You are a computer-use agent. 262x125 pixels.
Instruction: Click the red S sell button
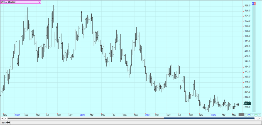tap(254, 4)
